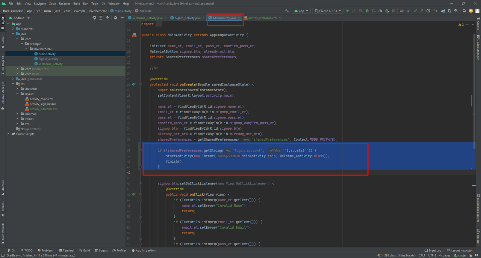Click the warnings indicator in editor corner
The image size is (481, 258).
click(x=461, y=24)
